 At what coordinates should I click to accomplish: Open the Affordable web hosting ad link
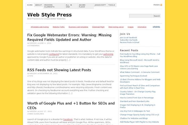[40, 27]
